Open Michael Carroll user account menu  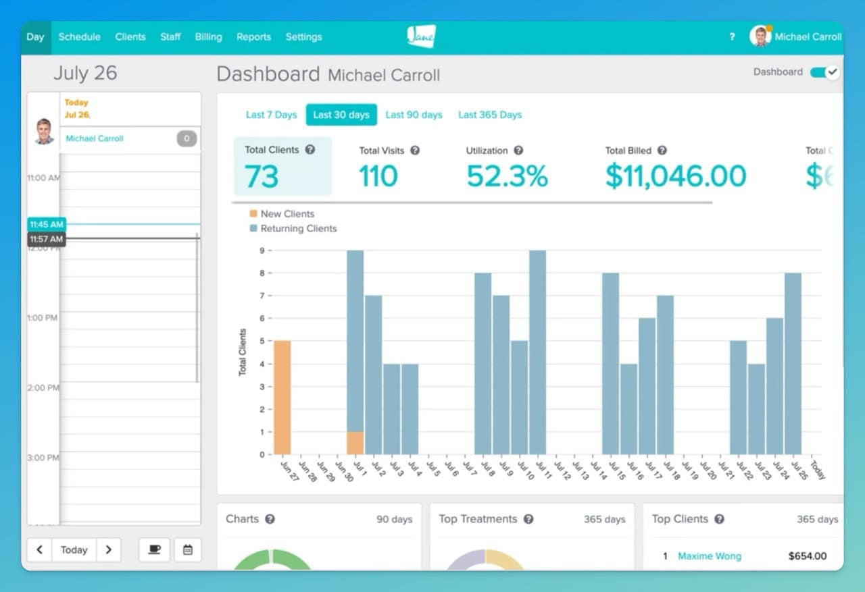797,37
